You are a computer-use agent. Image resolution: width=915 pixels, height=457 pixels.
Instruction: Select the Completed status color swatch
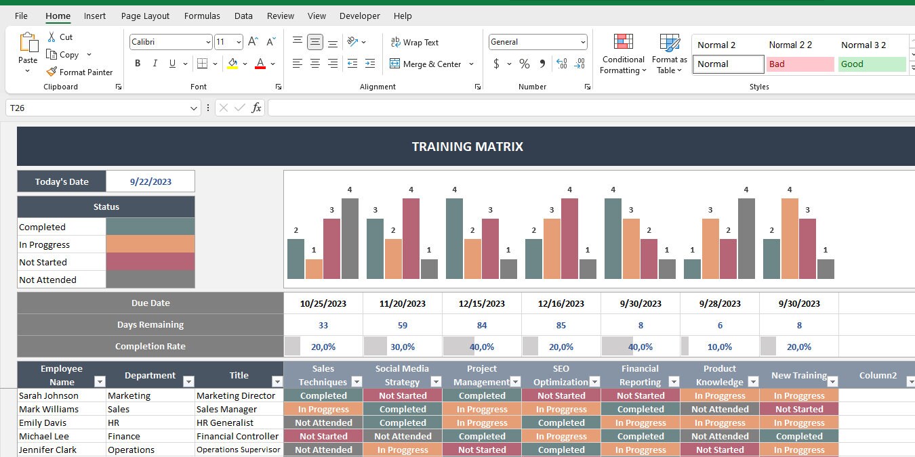pos(150,227)
